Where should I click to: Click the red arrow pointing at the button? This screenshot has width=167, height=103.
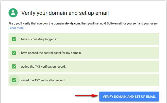click(x=86, y=96)
